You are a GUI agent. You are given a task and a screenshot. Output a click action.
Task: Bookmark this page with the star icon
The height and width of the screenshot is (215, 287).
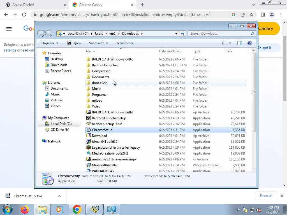[252, 15]
